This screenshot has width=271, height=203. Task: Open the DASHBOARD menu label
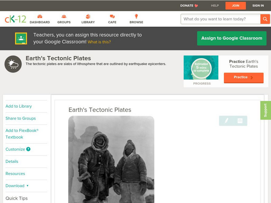(x=40, y=22)
